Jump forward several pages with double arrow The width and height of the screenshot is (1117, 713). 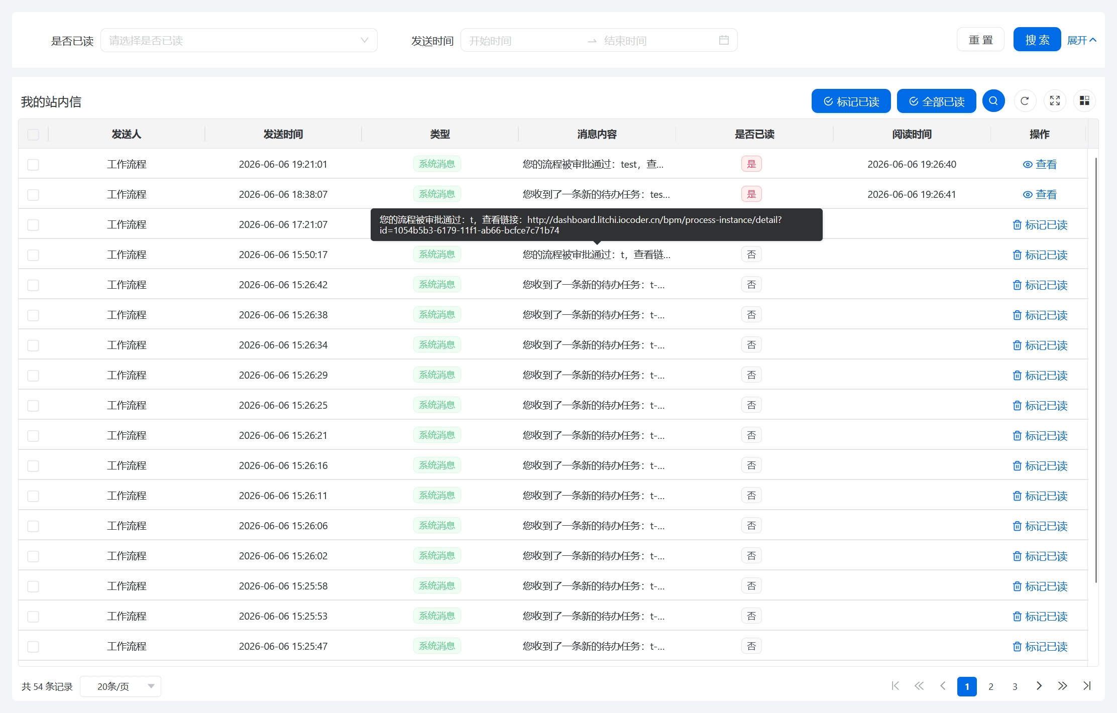(1062, 686)
